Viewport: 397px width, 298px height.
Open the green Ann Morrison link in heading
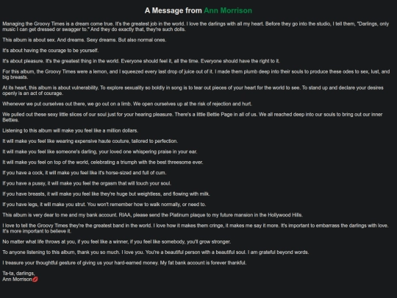(x=228, y=10)
